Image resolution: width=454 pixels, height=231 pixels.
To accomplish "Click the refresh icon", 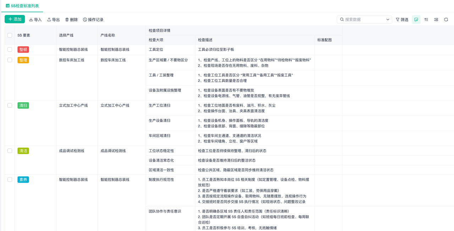I will click(x=446, y=20).
